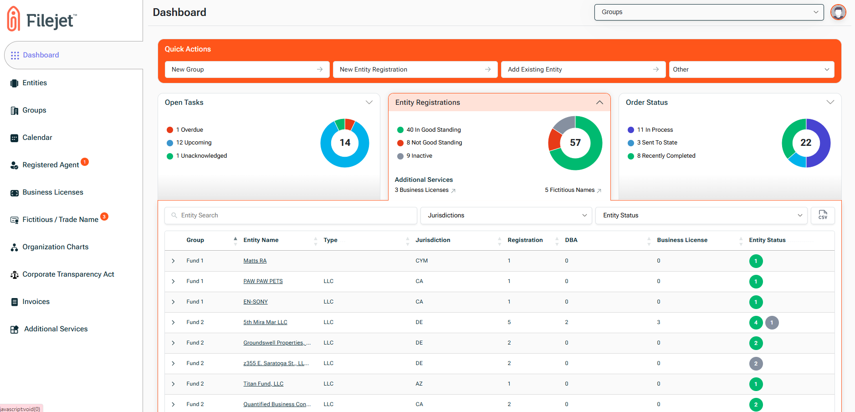Screen dimensions: 855x412
Task: Select Dashboard in the navigation
Action: point(41,55)
